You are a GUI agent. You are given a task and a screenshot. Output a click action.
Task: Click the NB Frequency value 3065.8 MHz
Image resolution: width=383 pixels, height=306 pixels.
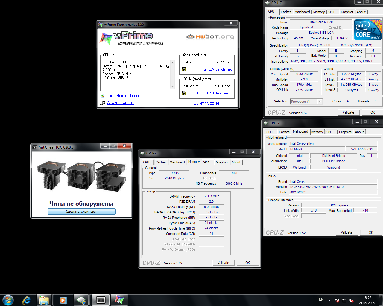pyautogui.click(x=234, y=183)
